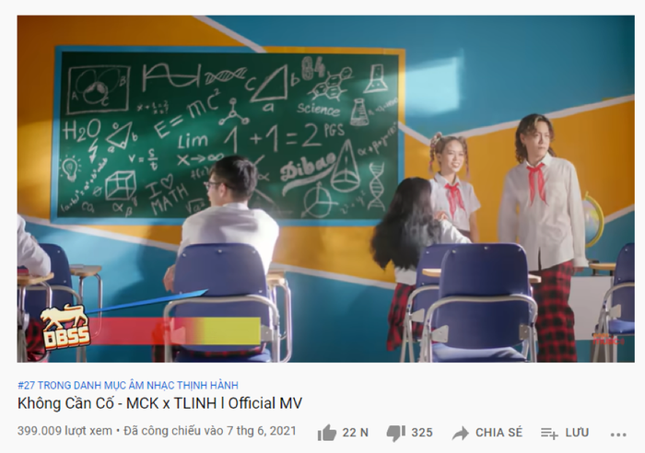The image size is (645, 453).
Task: Click the 'Đã công chiếu vào 7 thg 6, 2021' date
Action: [210, 431]
